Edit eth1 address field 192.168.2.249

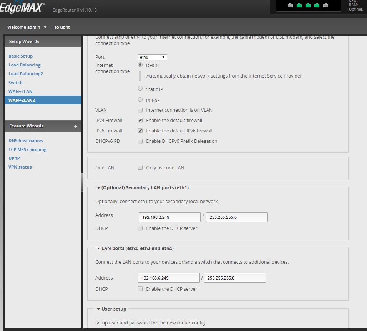tap(169, 217)
